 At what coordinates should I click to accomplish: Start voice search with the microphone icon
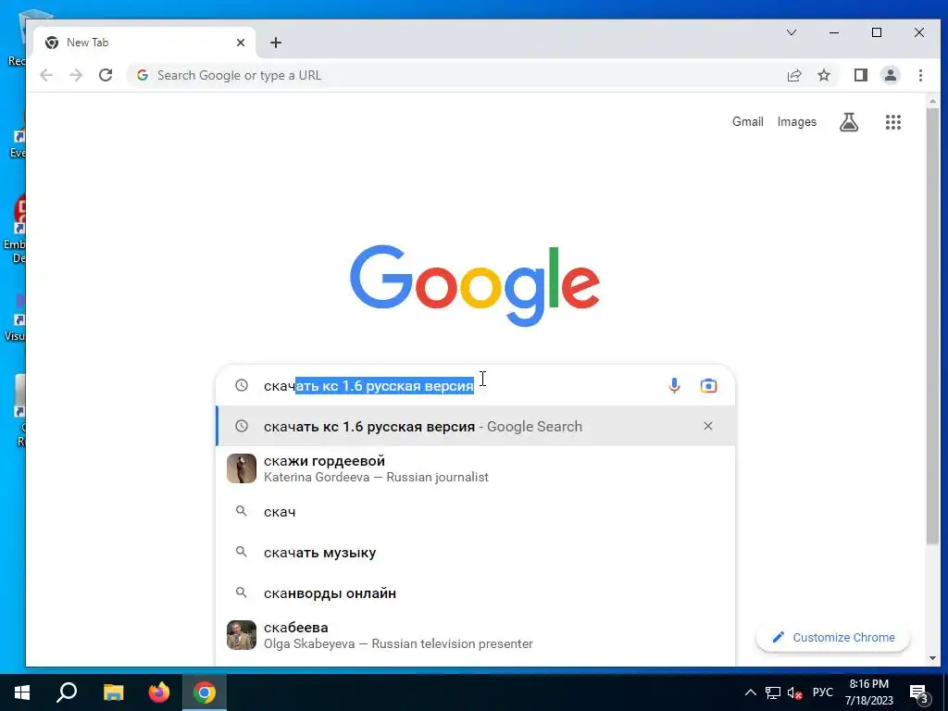(674, 385)
